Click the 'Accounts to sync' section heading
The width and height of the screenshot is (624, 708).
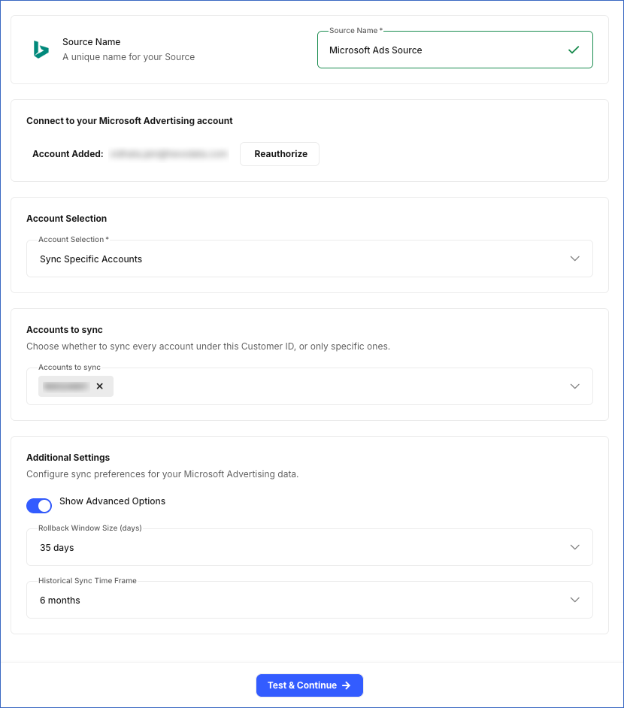(x=65, y=330)
